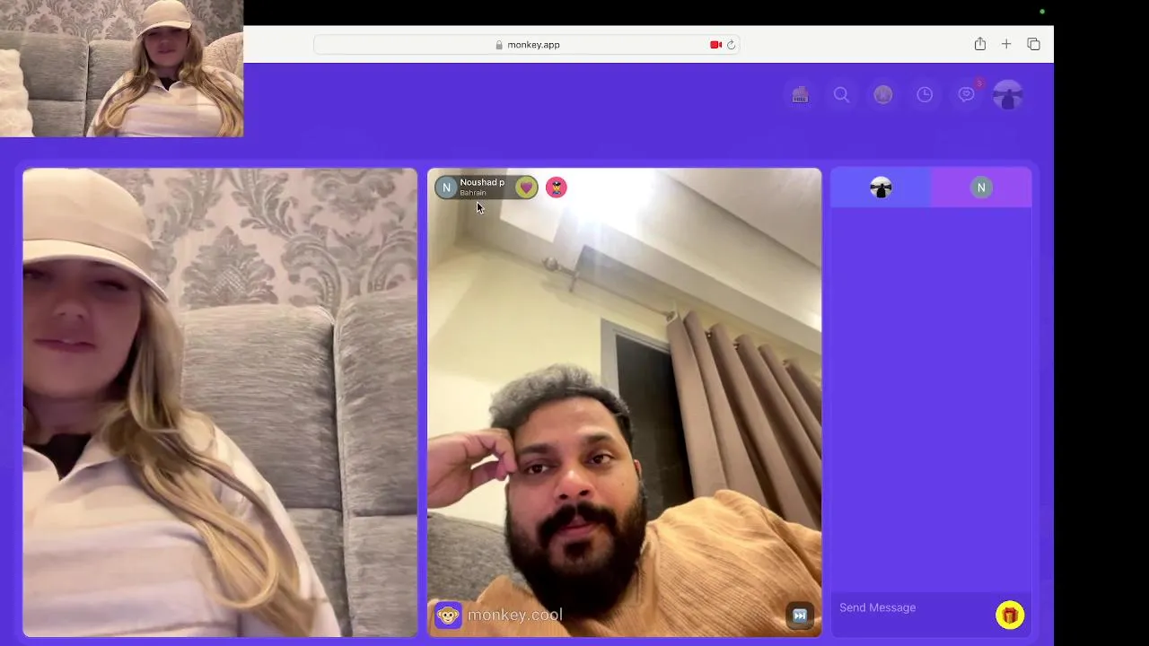Click Noushad p name label
Viewport: 1149px width, 646px height.
pos(482,182)
